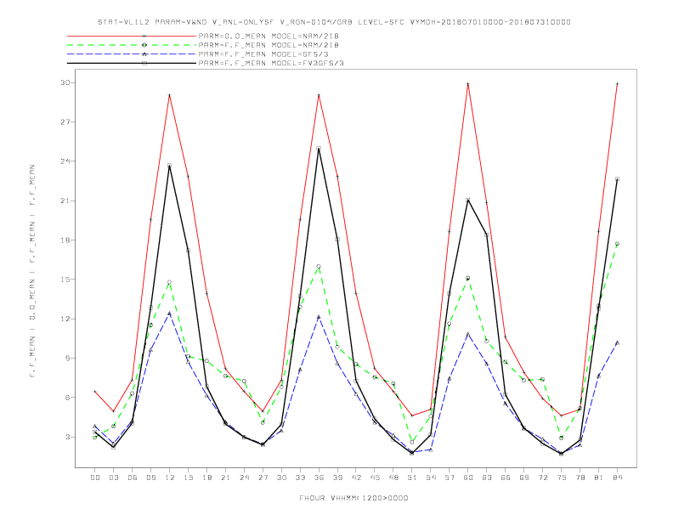The image size is (673, 520).
Task: Click the green circle marker at hour 36 peak
Action: (x=319, y=267)
